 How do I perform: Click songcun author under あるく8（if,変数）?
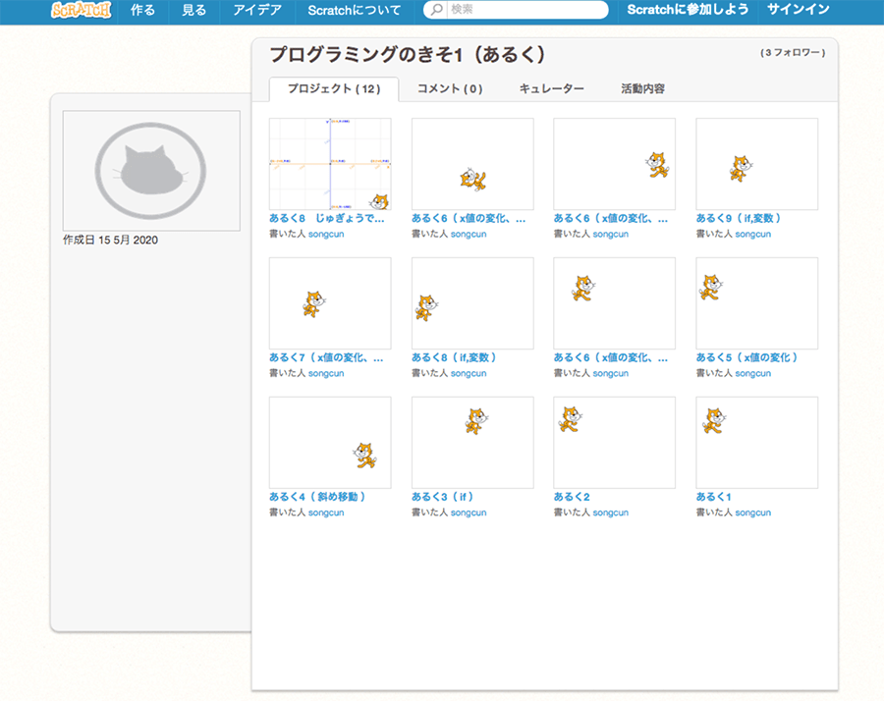pyautogui.click(x=469, y=373)
